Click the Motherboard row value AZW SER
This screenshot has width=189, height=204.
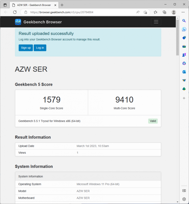(83, 198)
